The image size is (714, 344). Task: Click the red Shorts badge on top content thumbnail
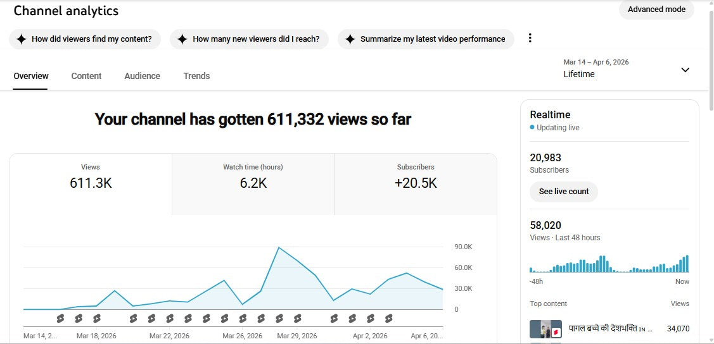tap(556, 331)
